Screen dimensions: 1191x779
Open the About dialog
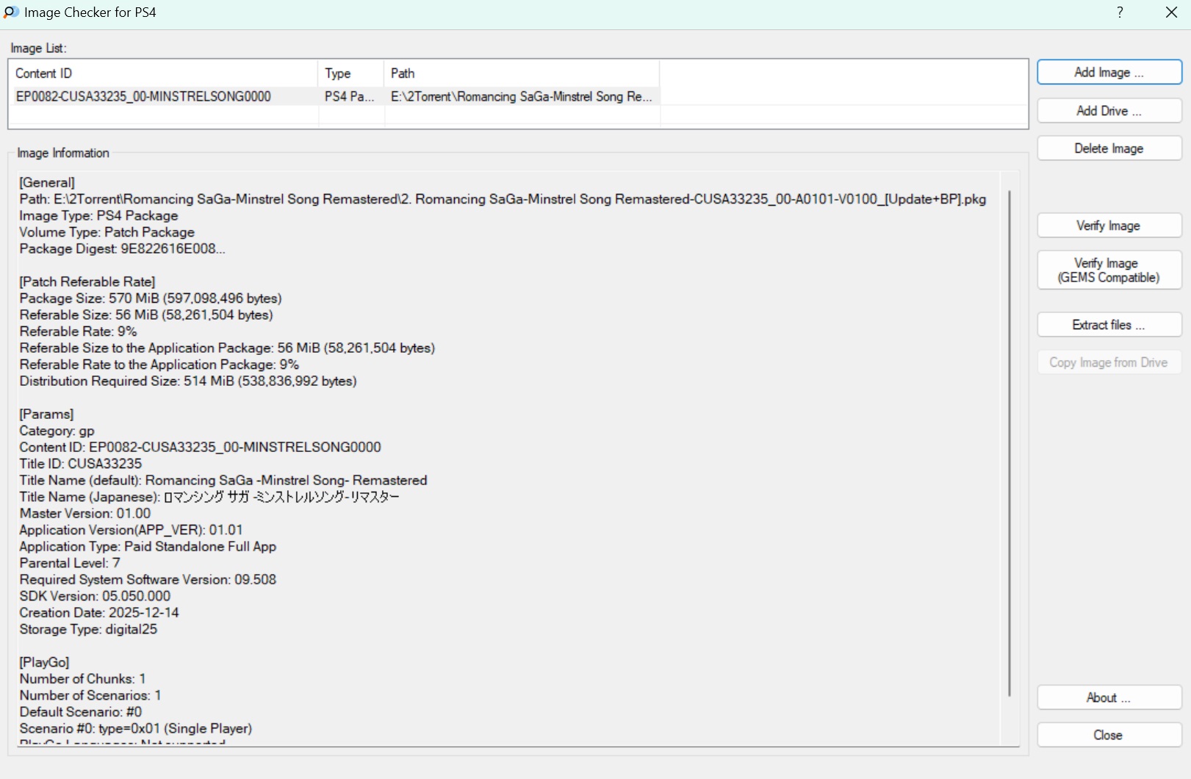(x=1109, y=697)
